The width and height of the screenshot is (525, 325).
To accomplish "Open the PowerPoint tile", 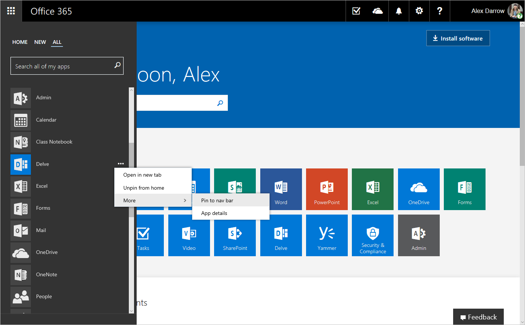I will pos(327,189).
